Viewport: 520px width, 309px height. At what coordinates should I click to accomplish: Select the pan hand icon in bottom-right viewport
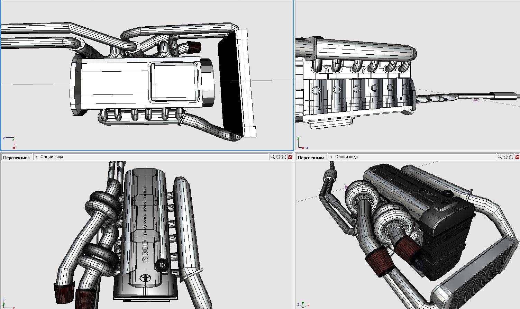tap(505, 157)
